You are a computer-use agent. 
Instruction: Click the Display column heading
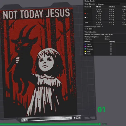112,42
